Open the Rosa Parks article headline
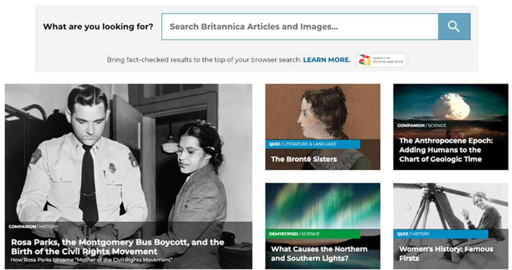The image size is (512, 270). coord(117,247)
